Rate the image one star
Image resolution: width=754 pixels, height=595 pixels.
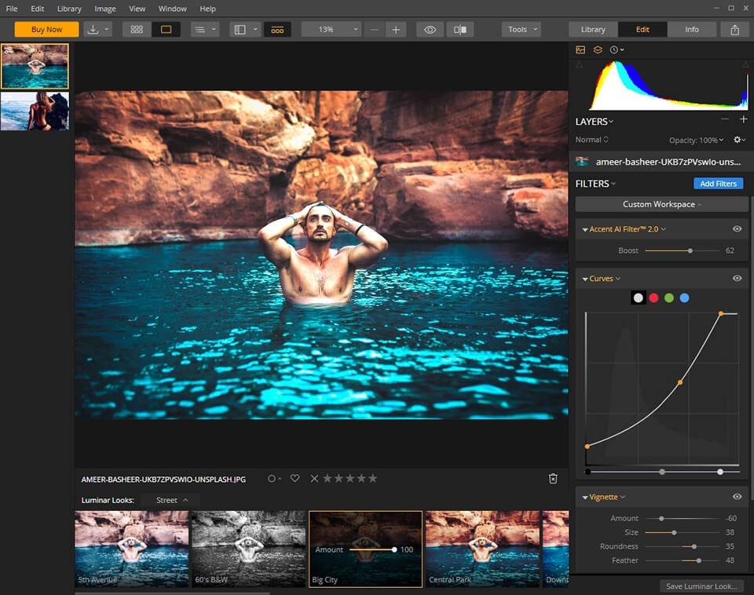328,478
